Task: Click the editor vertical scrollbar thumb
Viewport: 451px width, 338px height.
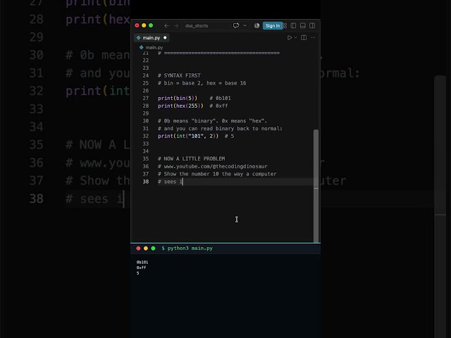Action: click(316, 186)
